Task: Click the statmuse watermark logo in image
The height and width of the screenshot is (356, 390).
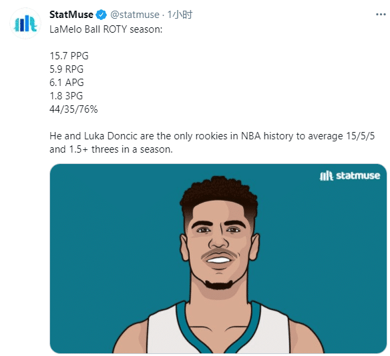Action: pos(350,176)
